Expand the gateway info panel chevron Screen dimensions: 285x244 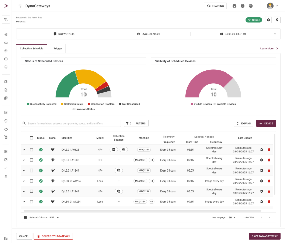point(275,34)
